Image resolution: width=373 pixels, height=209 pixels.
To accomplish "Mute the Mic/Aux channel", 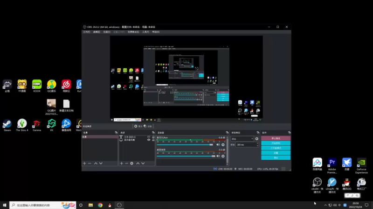I will [218, 144].
